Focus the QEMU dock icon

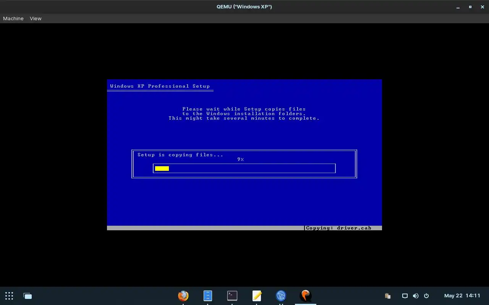[x=306, y=296]
